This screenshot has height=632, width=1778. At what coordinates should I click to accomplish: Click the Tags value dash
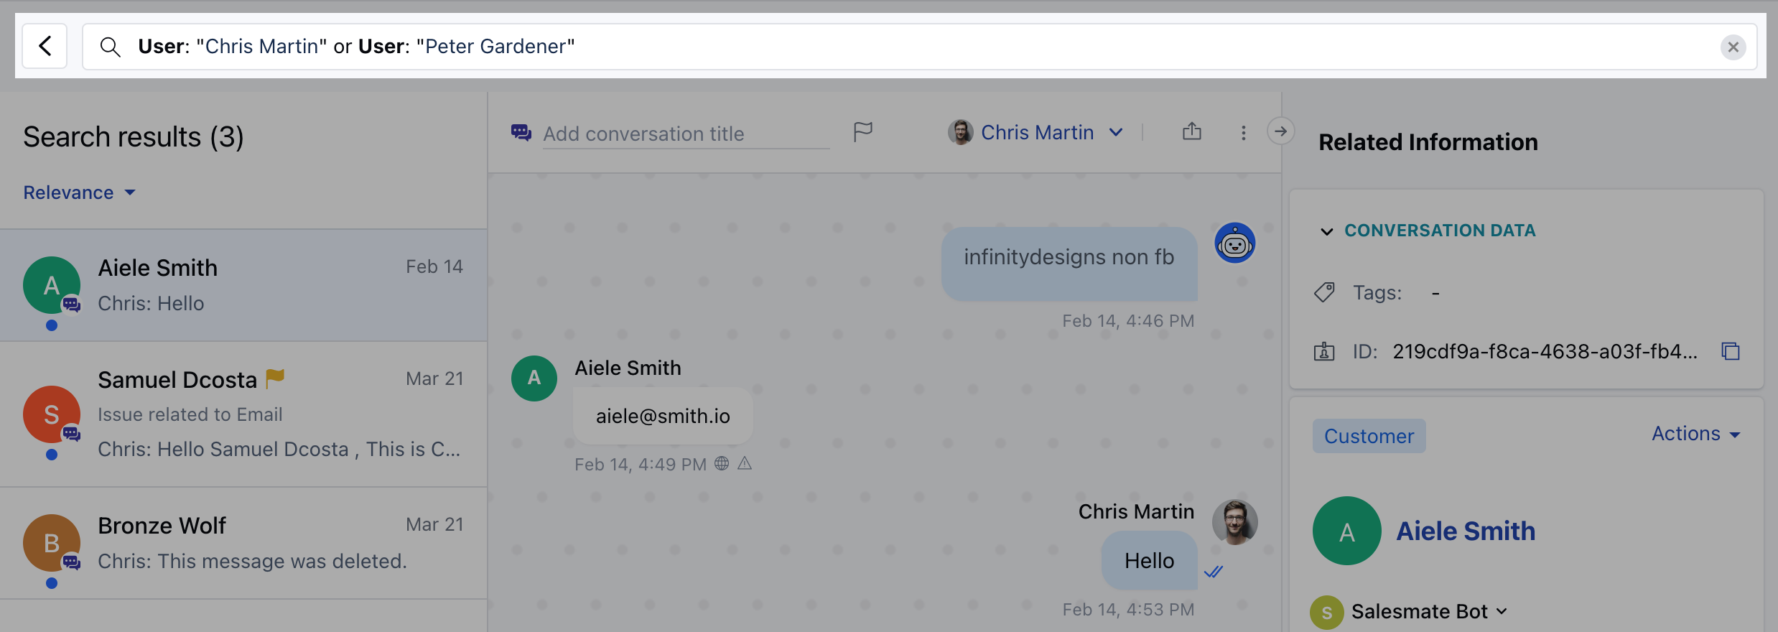1435,293
